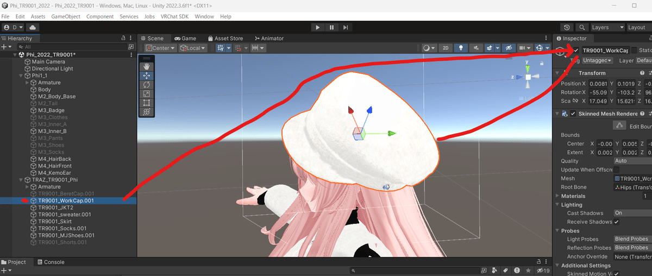Open the Center pivot dropdown
Image resolution: width=652 pixels, height=276 pixels.
160,48
